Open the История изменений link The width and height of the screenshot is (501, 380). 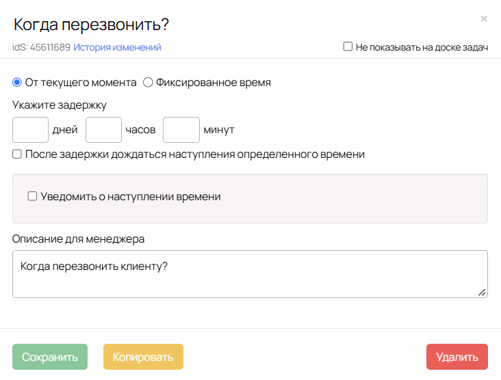point(117,47)
